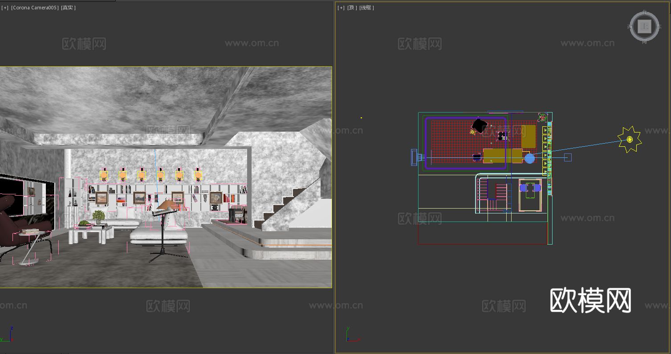Image resolution: width=671 pixels, height=354 pixels.
Task: Click the 上 (Top) face on the ViewCube
Action: 644,26
